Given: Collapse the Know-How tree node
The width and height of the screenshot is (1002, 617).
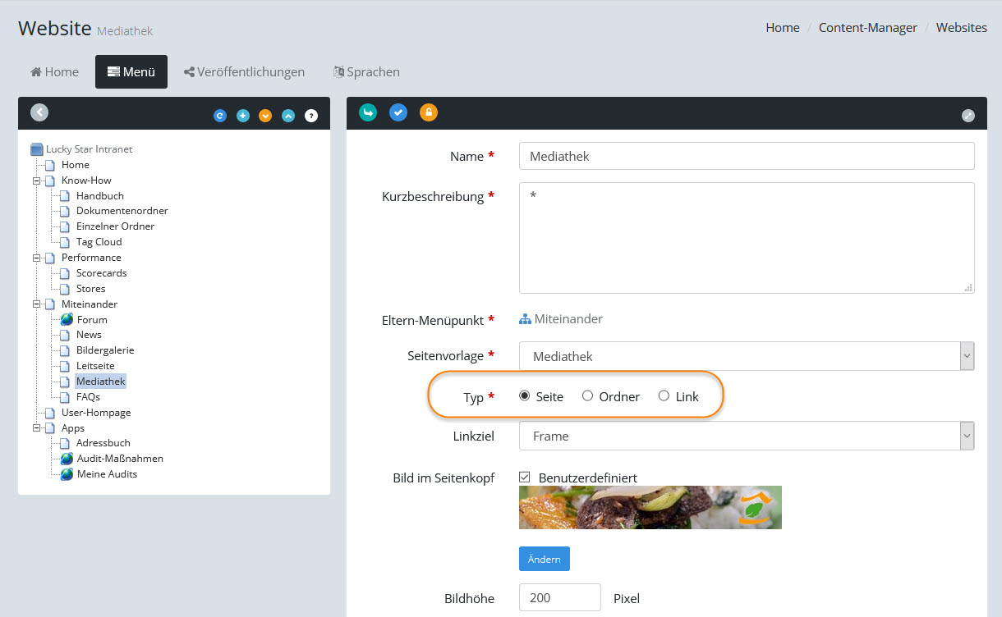Looking at the screenshot, I should point(36,181).
